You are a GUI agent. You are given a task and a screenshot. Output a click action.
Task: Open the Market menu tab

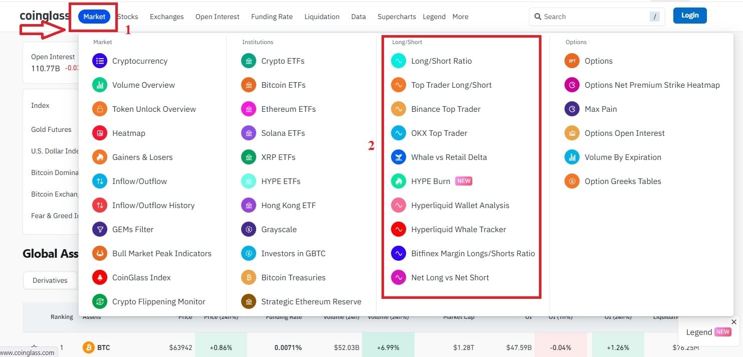[94, 17]
